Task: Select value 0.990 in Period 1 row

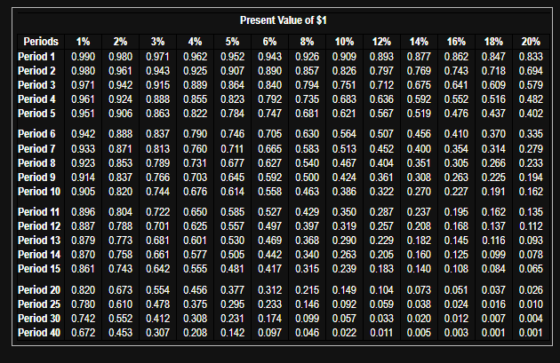Action: pos(84,56)
